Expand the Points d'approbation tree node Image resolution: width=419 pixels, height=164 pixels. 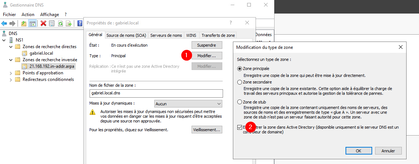point(10,73)
